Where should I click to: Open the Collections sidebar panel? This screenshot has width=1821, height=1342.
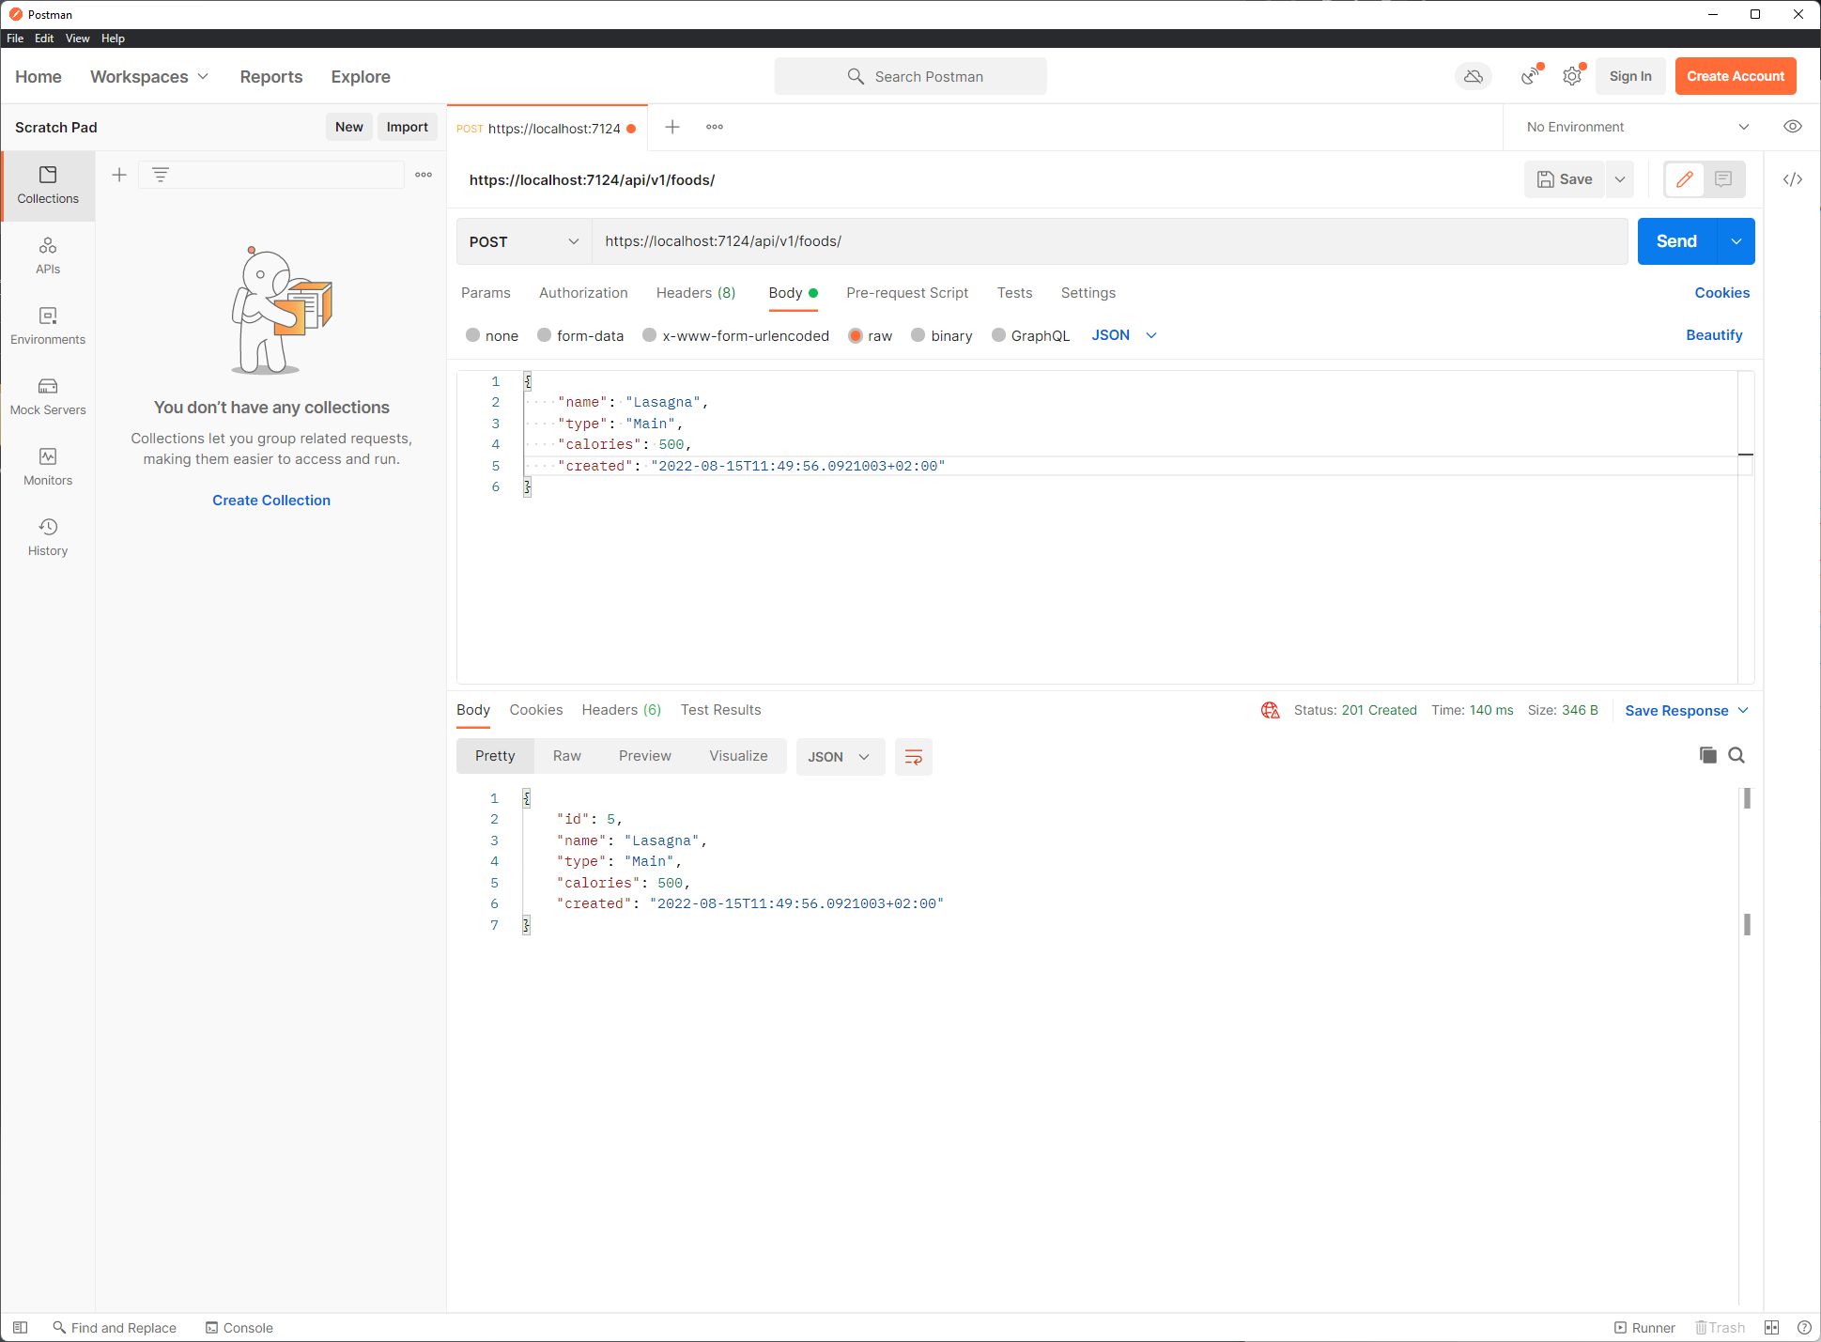click(48, 185)
